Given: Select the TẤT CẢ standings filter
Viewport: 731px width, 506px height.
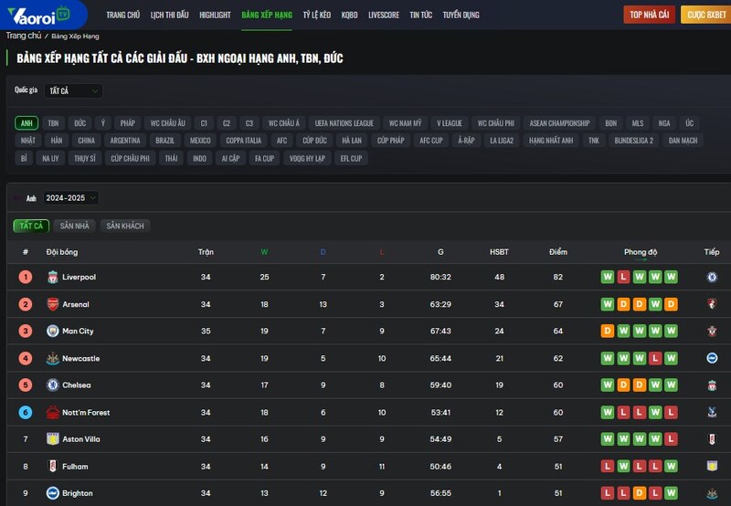Looking at the screenshot, I should [31, 226].
